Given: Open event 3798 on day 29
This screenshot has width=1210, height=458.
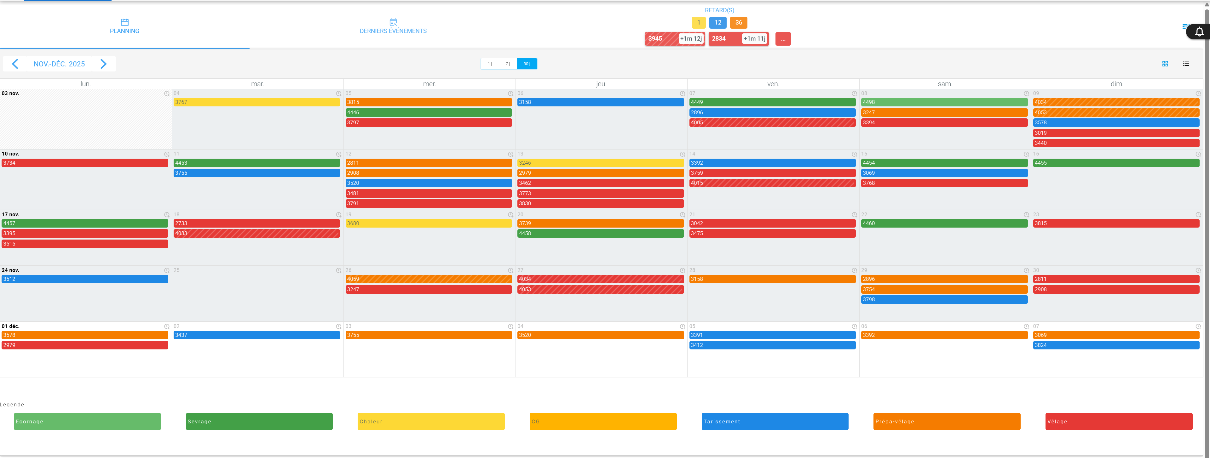Looking at the screenshot, I should pos(944,299).
